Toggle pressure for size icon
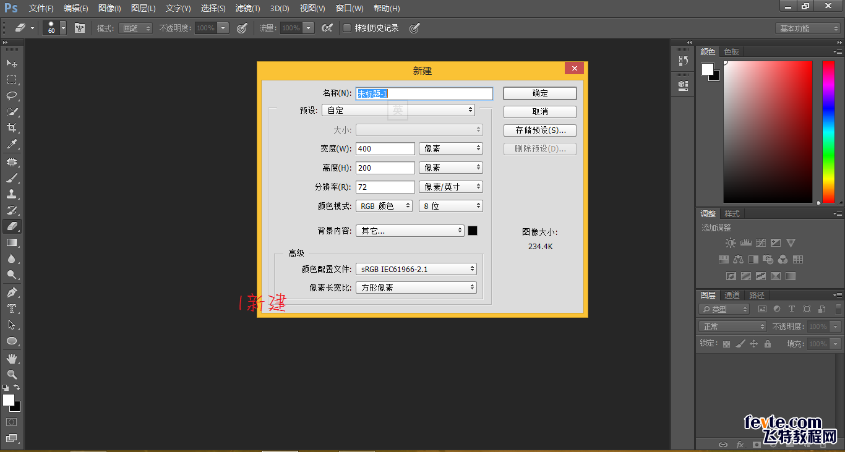Screen dimensions: 845x452 click(414, 28)
